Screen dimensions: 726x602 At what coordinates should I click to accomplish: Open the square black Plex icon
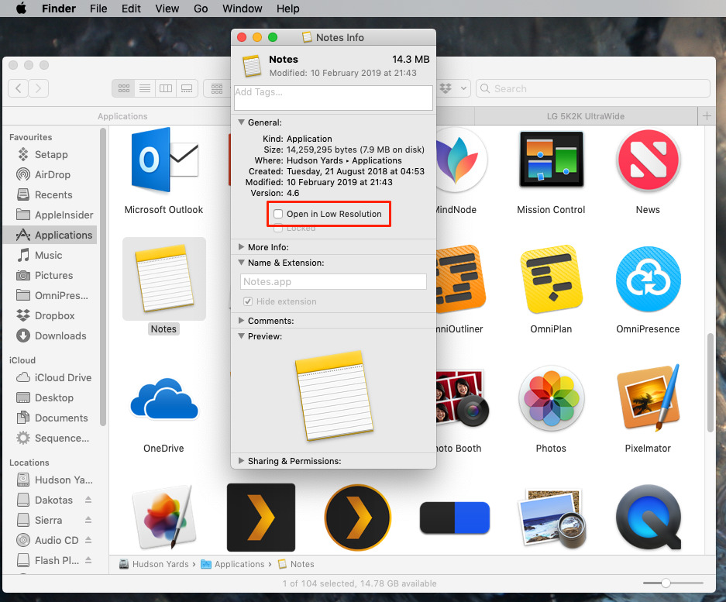pos(261,518)
